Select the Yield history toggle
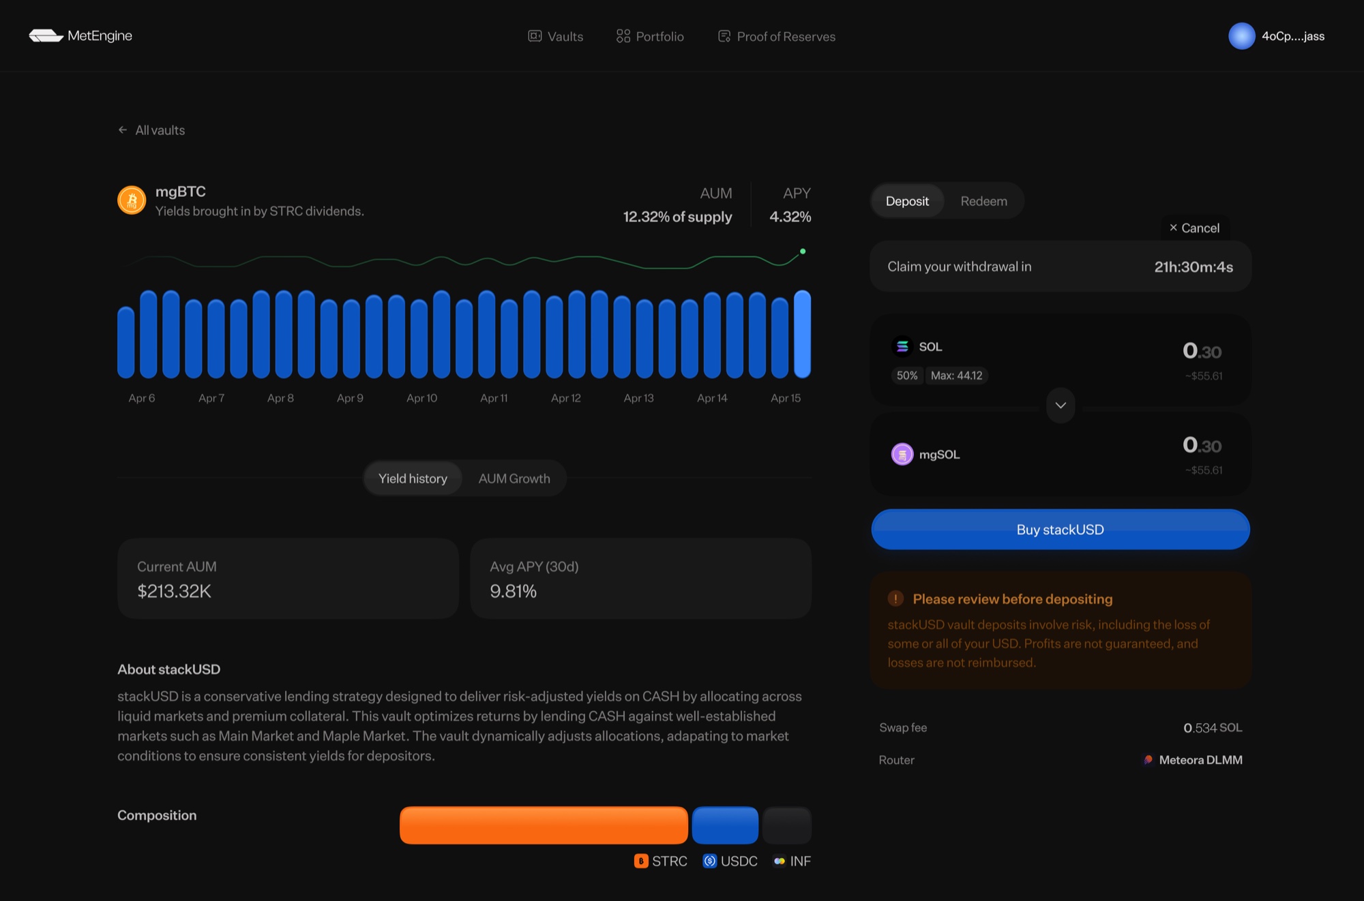This screenshot has width=1364, height=901. coord(413,478)
